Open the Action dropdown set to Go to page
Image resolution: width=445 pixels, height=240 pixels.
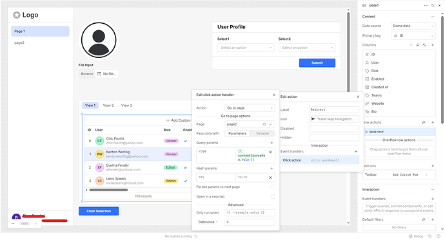click(250, 108)
